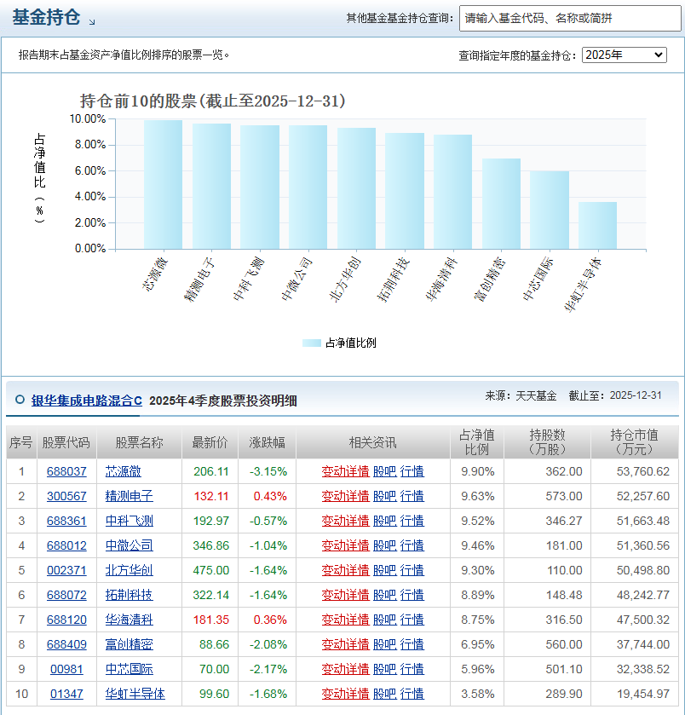The image size is (685, 715).
Task: Open stock code 300567 link
Action: point(66,496)
